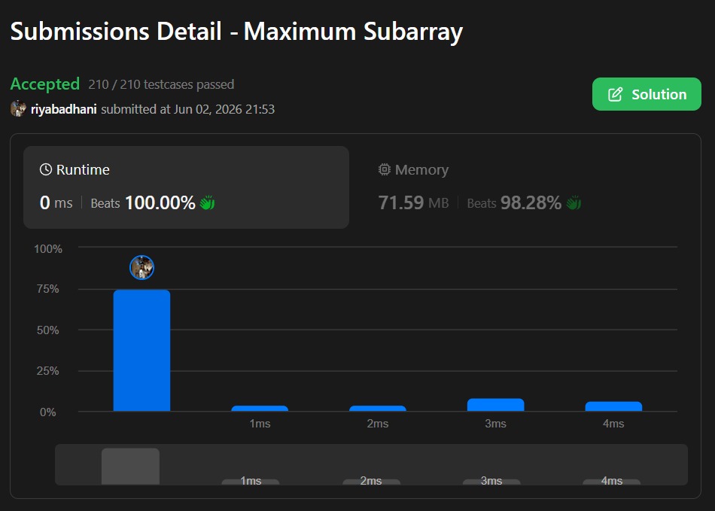Click the '100%' y-axis label
Screen dimensions: 715x511
(x=48, y=249)
